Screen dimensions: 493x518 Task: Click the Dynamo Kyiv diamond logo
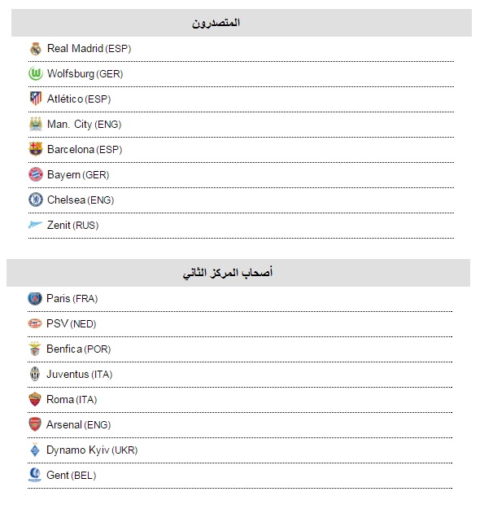[35, 450]
